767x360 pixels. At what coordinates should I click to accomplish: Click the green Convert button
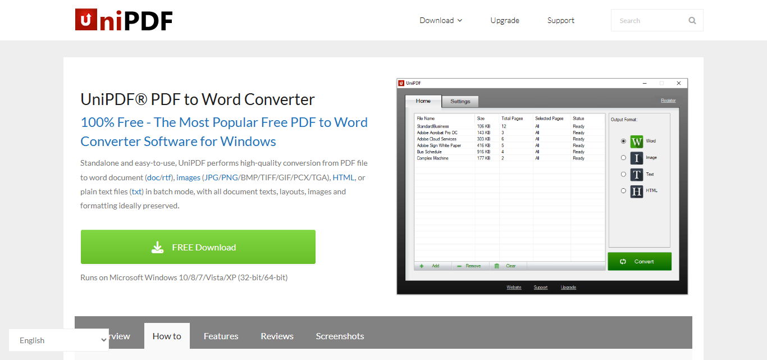640,262
